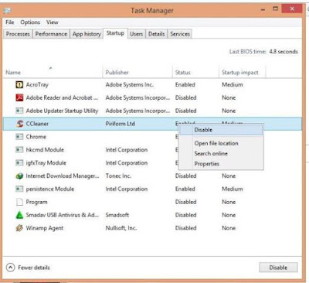The height and width of the screenshot is (283, 309).
Task: Click Winamp Agent's Disabled status cell
Action: point(185,228)
